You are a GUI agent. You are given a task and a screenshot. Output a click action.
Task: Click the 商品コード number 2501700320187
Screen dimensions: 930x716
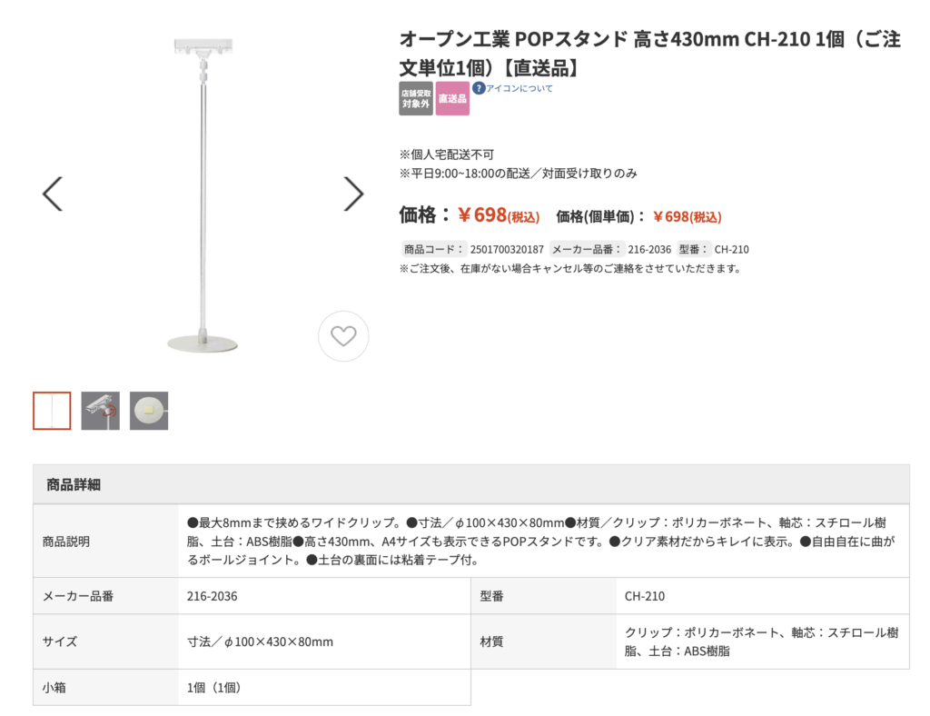click(506, 249)
